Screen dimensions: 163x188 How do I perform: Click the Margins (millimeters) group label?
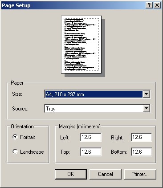point(80,127)
